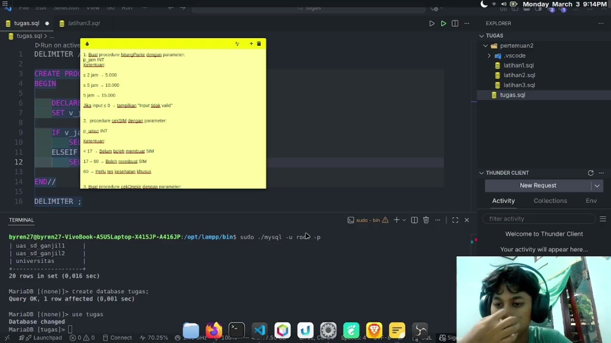Kill terminal with the trash icon
611x343 pixels.
click(426, 220)
